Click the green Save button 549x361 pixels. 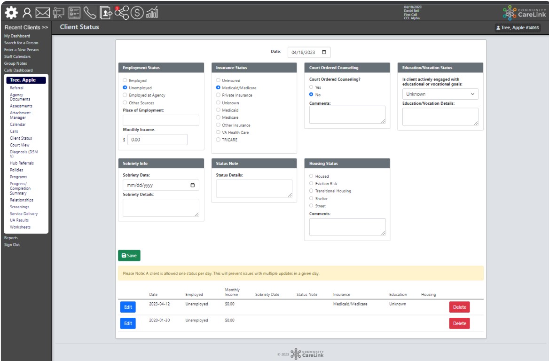pyautogui.click(x=130, y=255)
